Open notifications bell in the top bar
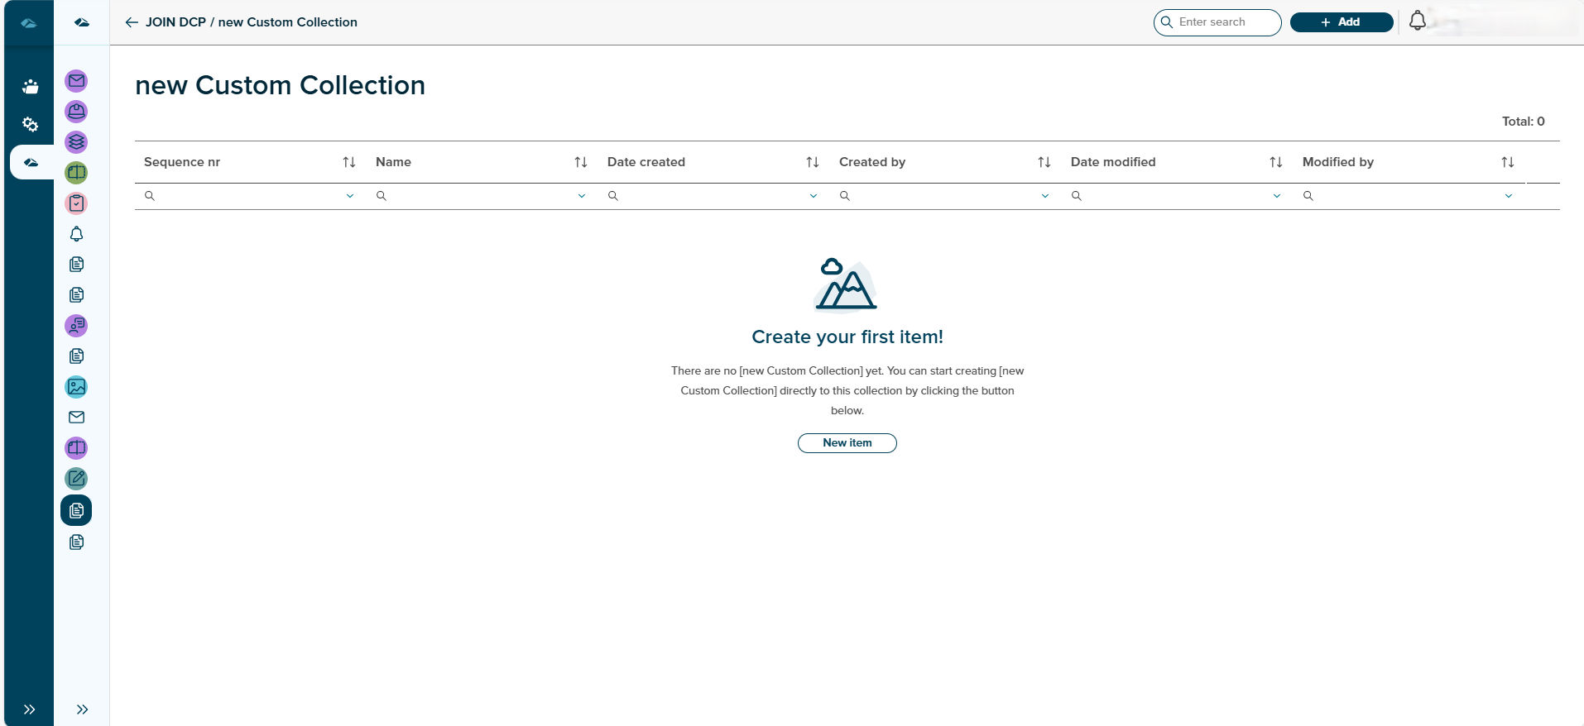 tap(1417, 21)
